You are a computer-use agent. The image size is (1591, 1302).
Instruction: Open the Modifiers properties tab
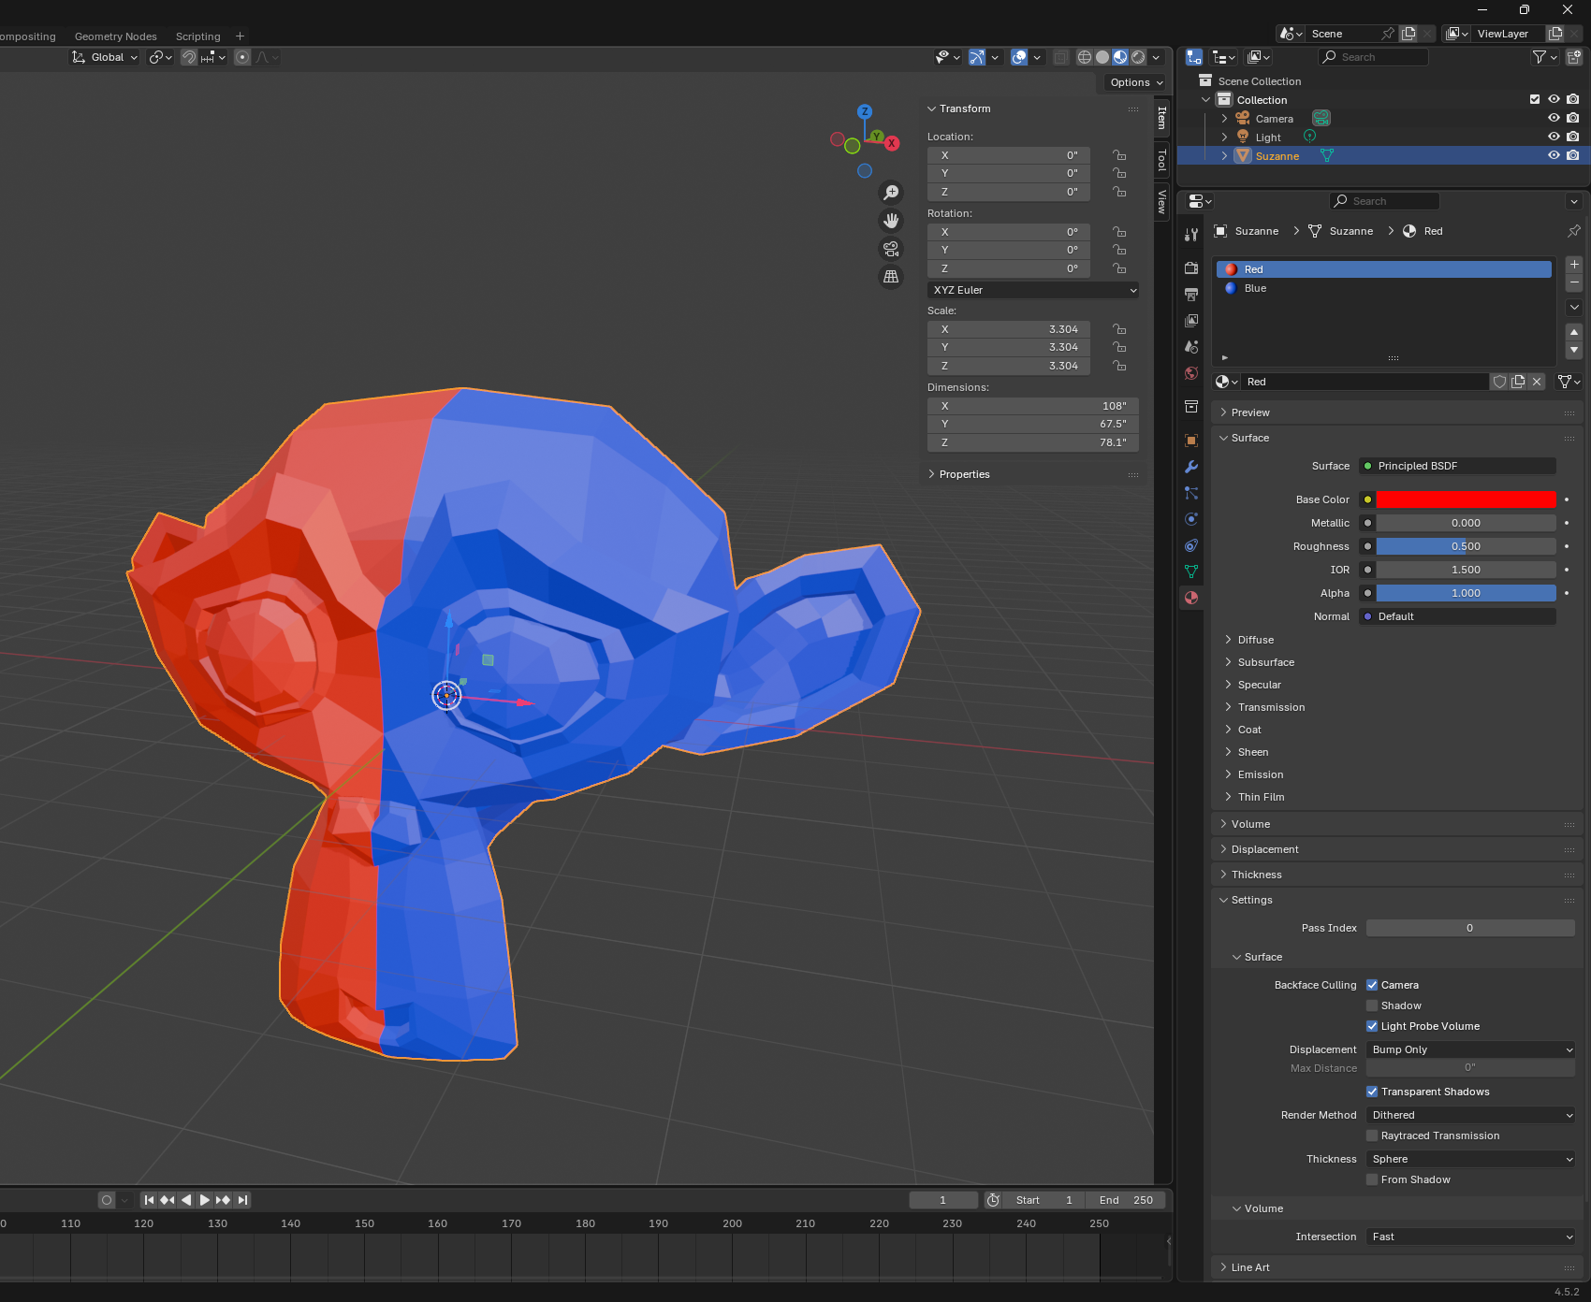point(1191,467)
